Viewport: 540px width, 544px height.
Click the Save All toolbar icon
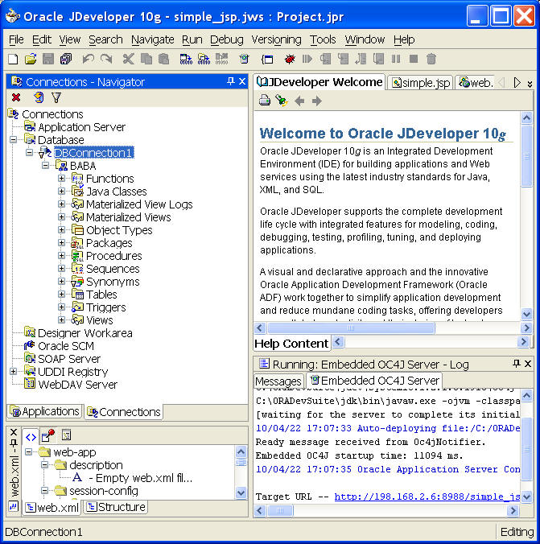(x=66, y=59)
